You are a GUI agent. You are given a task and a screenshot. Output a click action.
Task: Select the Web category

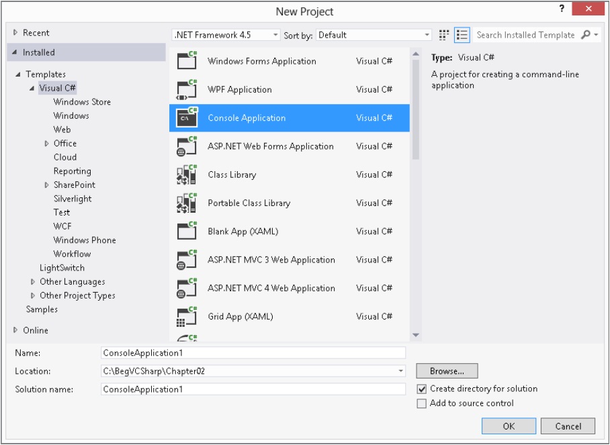tap(62, 130)
